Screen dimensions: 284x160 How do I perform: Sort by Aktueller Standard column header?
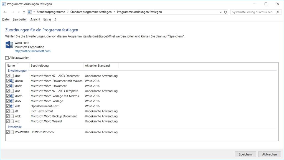click(x=101, y=66)
